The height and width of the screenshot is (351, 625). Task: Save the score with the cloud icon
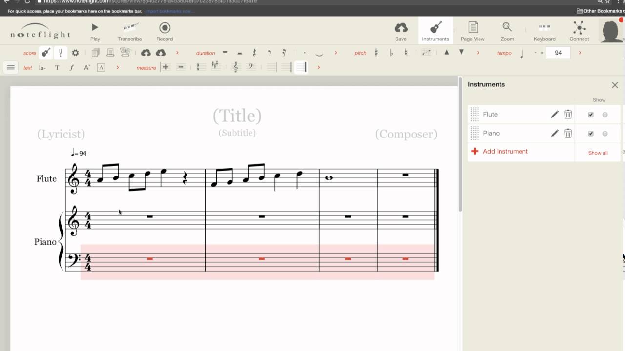pyautogui.click(x=401, y=32)
